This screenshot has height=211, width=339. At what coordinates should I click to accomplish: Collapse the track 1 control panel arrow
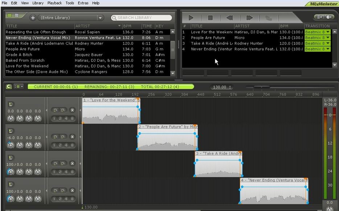point(46,110)
